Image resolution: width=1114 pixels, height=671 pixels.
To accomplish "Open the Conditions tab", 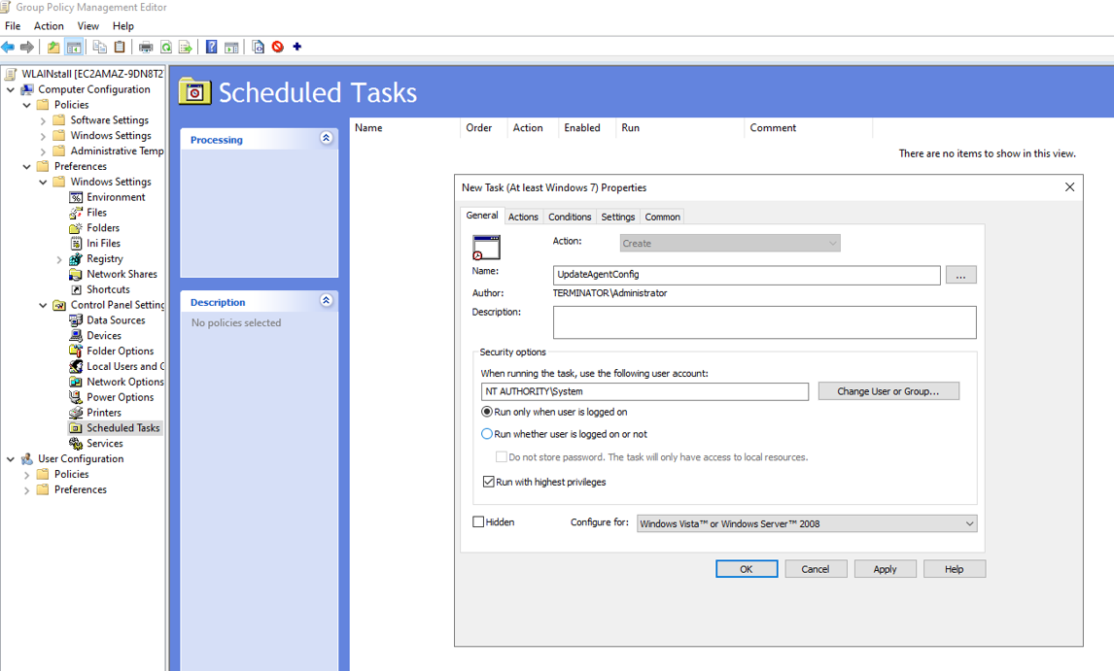I will tap(570, 217).
